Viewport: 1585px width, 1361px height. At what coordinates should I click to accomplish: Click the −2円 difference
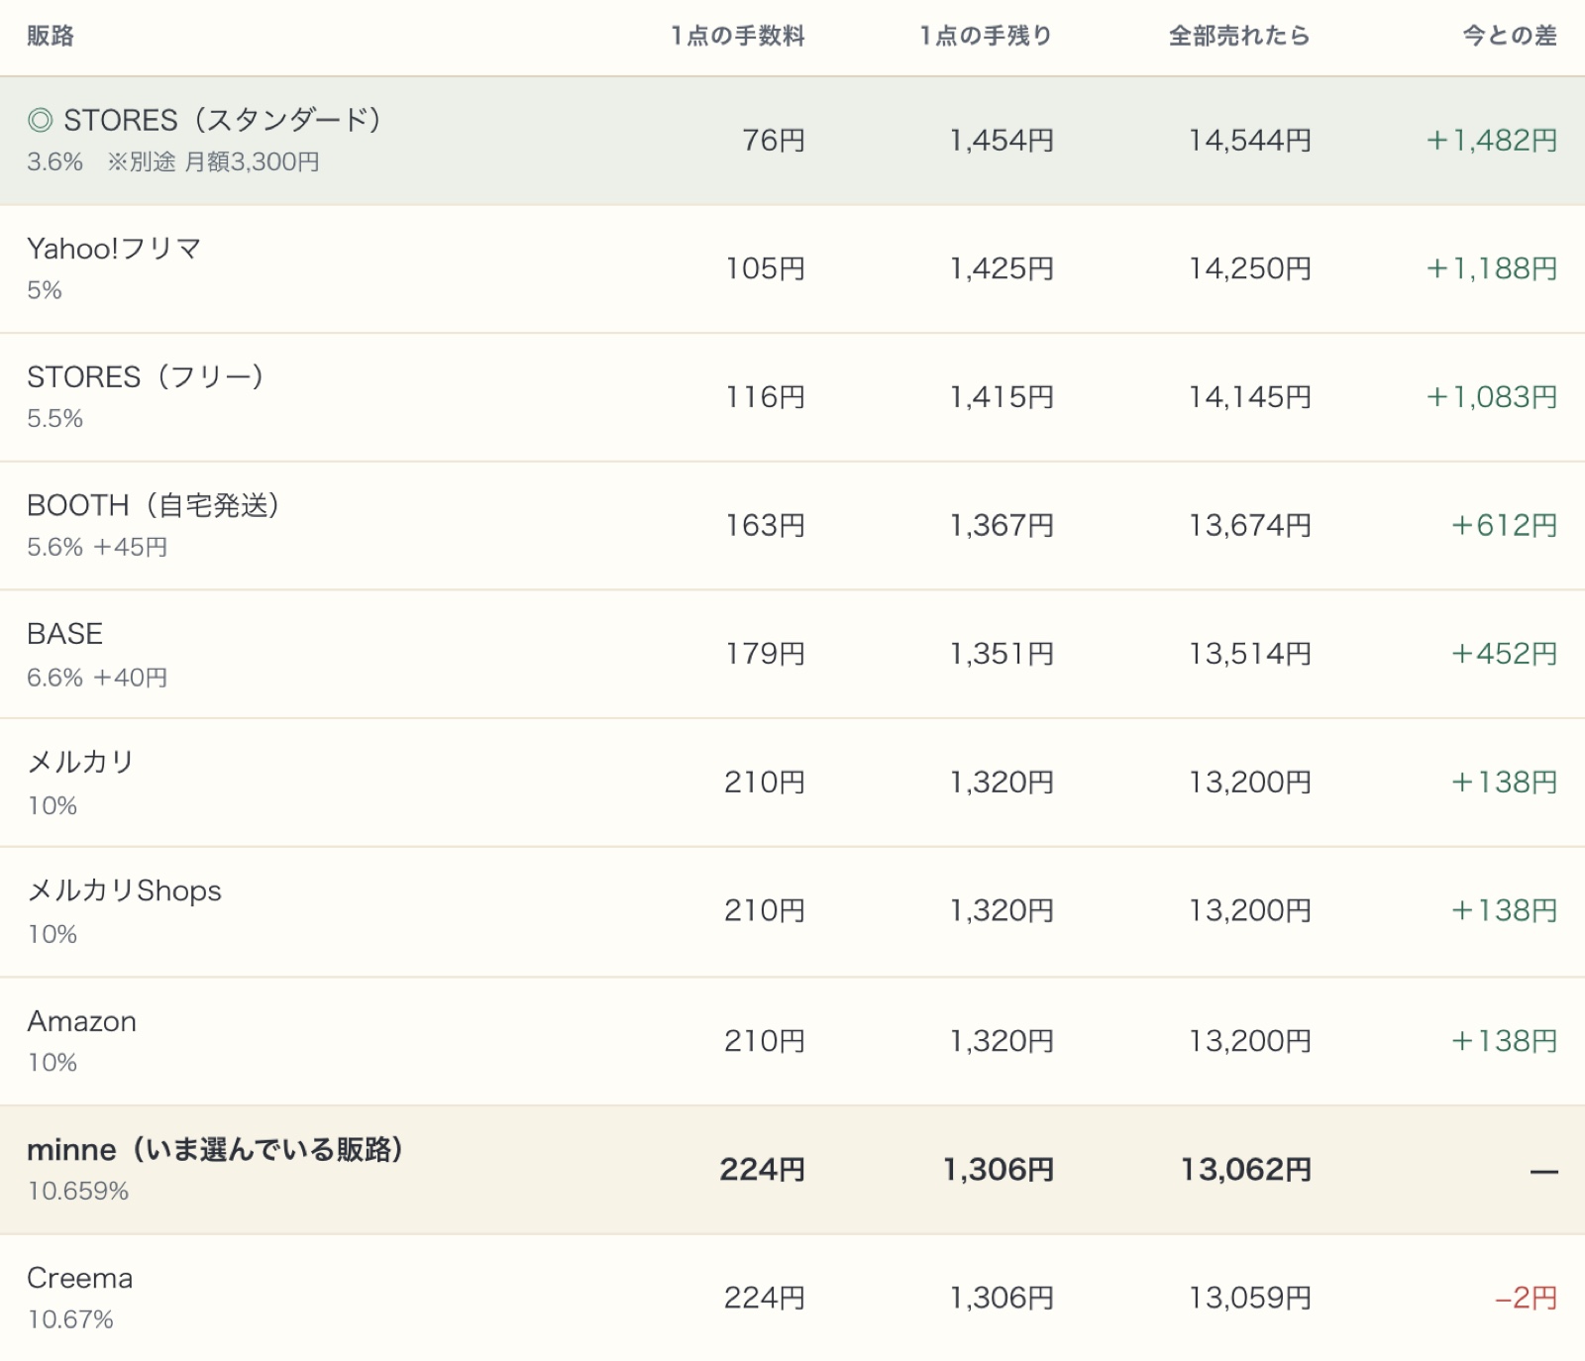(x=1527, y=1298)
